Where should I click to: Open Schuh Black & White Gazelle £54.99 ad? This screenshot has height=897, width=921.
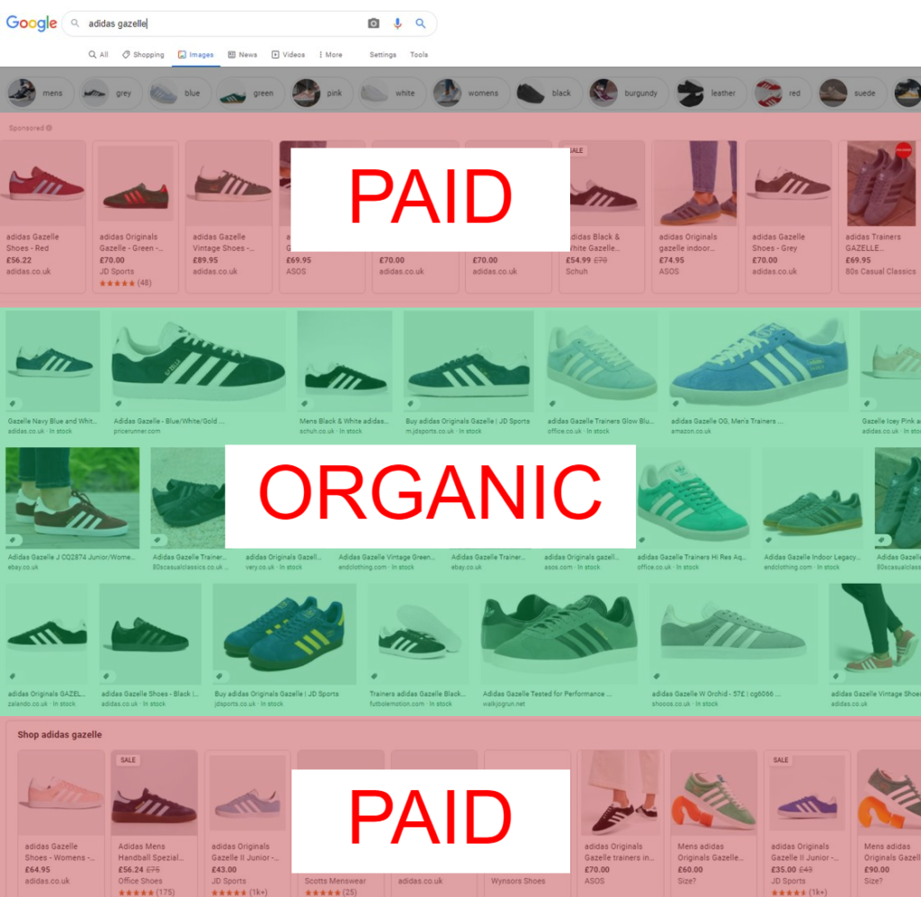coord(602,216)
